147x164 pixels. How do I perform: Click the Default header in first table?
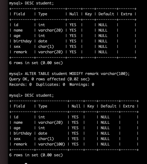106,14
